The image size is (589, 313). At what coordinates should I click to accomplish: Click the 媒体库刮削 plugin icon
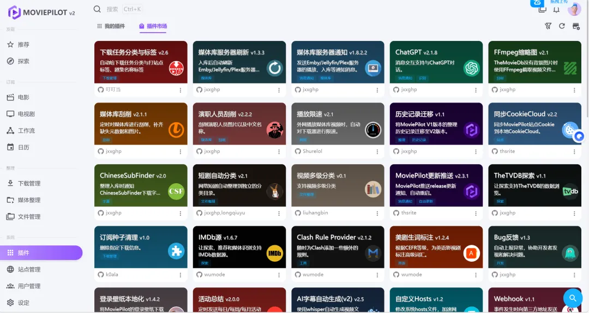point(176,130)
